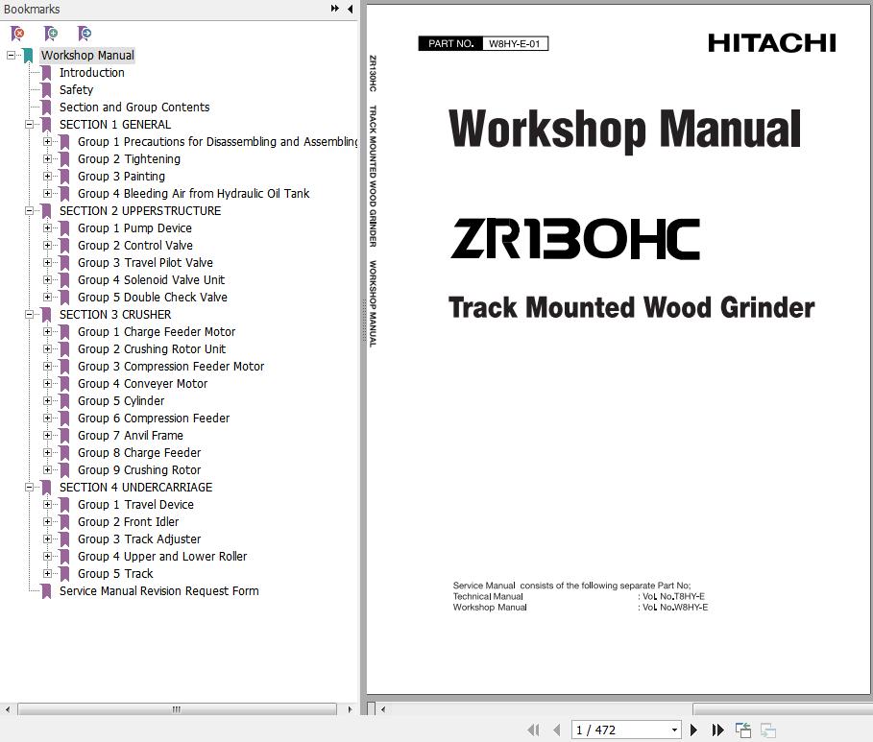The width and height of the screenshot is (873, 742).
Task: Open Group 3 Track Adjuster bookmark
Action: 139,539
